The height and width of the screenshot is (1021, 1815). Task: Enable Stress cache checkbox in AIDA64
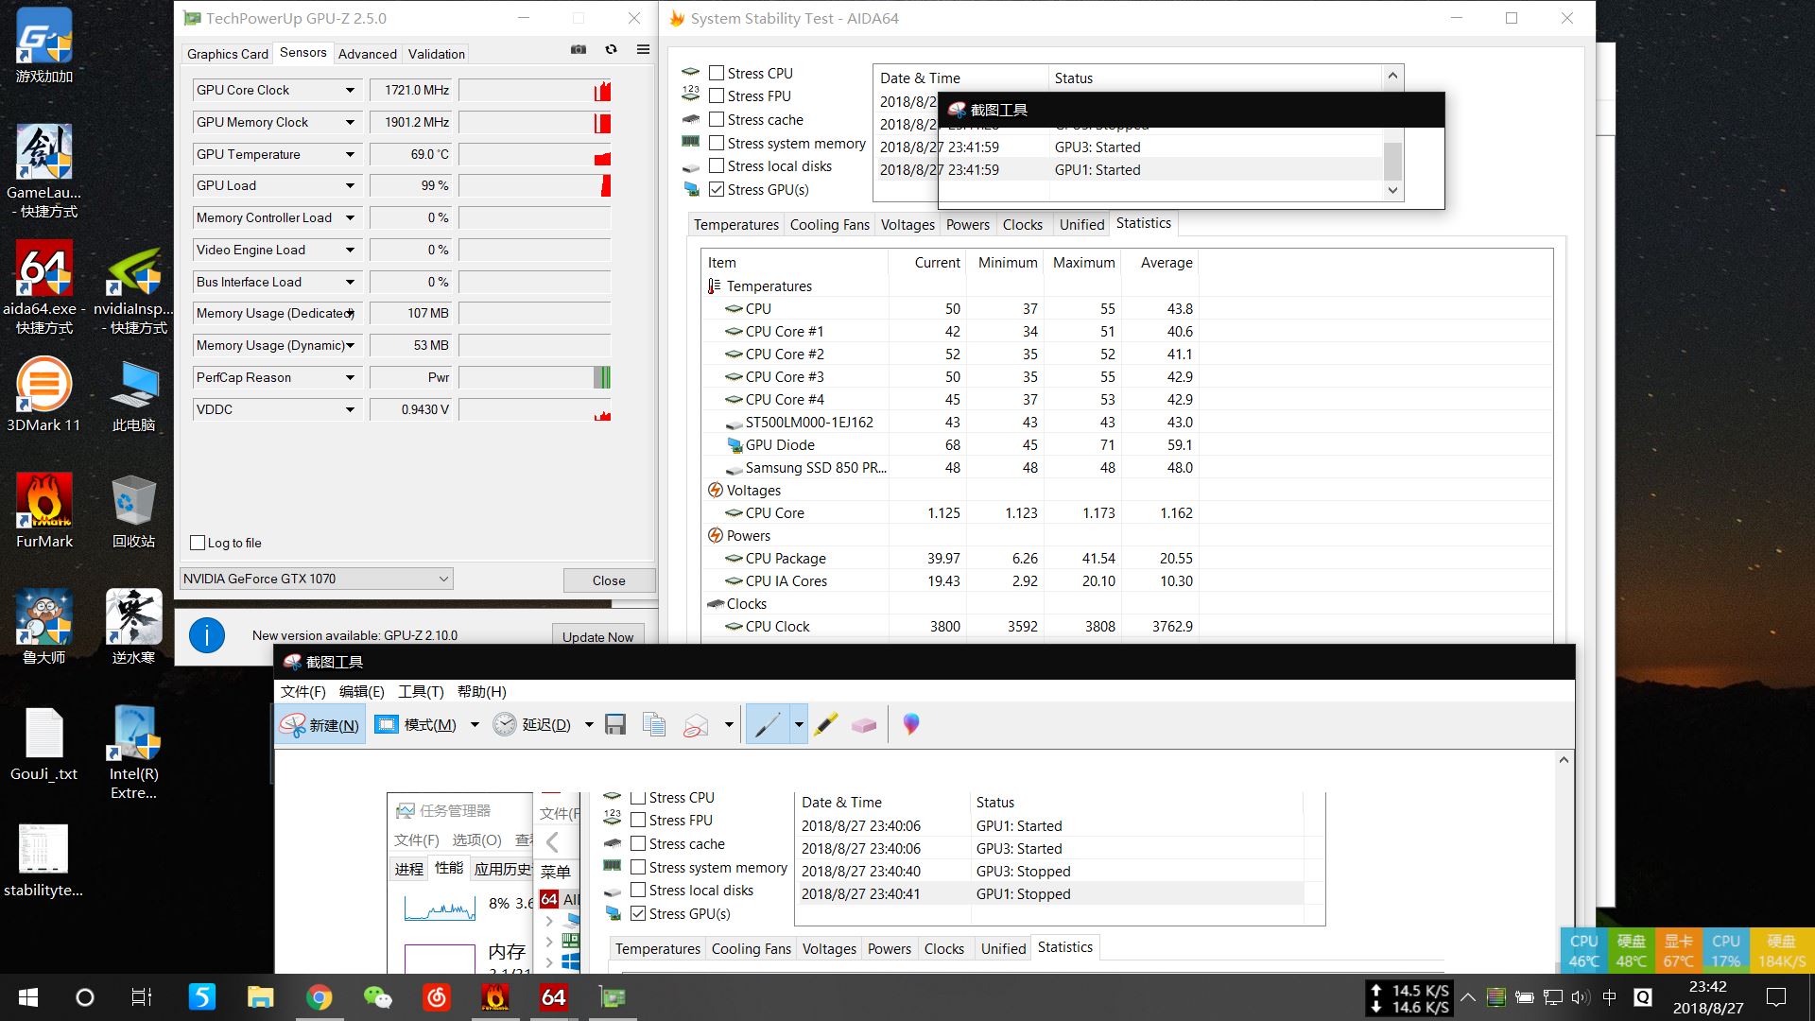717,119
